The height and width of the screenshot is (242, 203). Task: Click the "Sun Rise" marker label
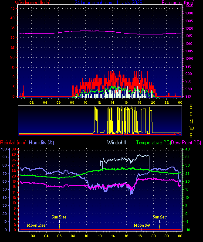59,217
